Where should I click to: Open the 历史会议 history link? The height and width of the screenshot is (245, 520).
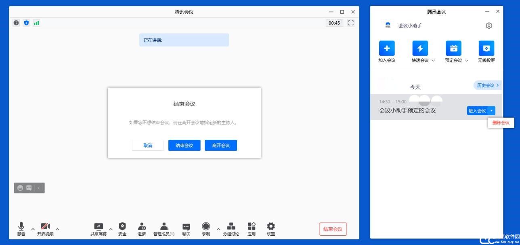pos(488,85)
